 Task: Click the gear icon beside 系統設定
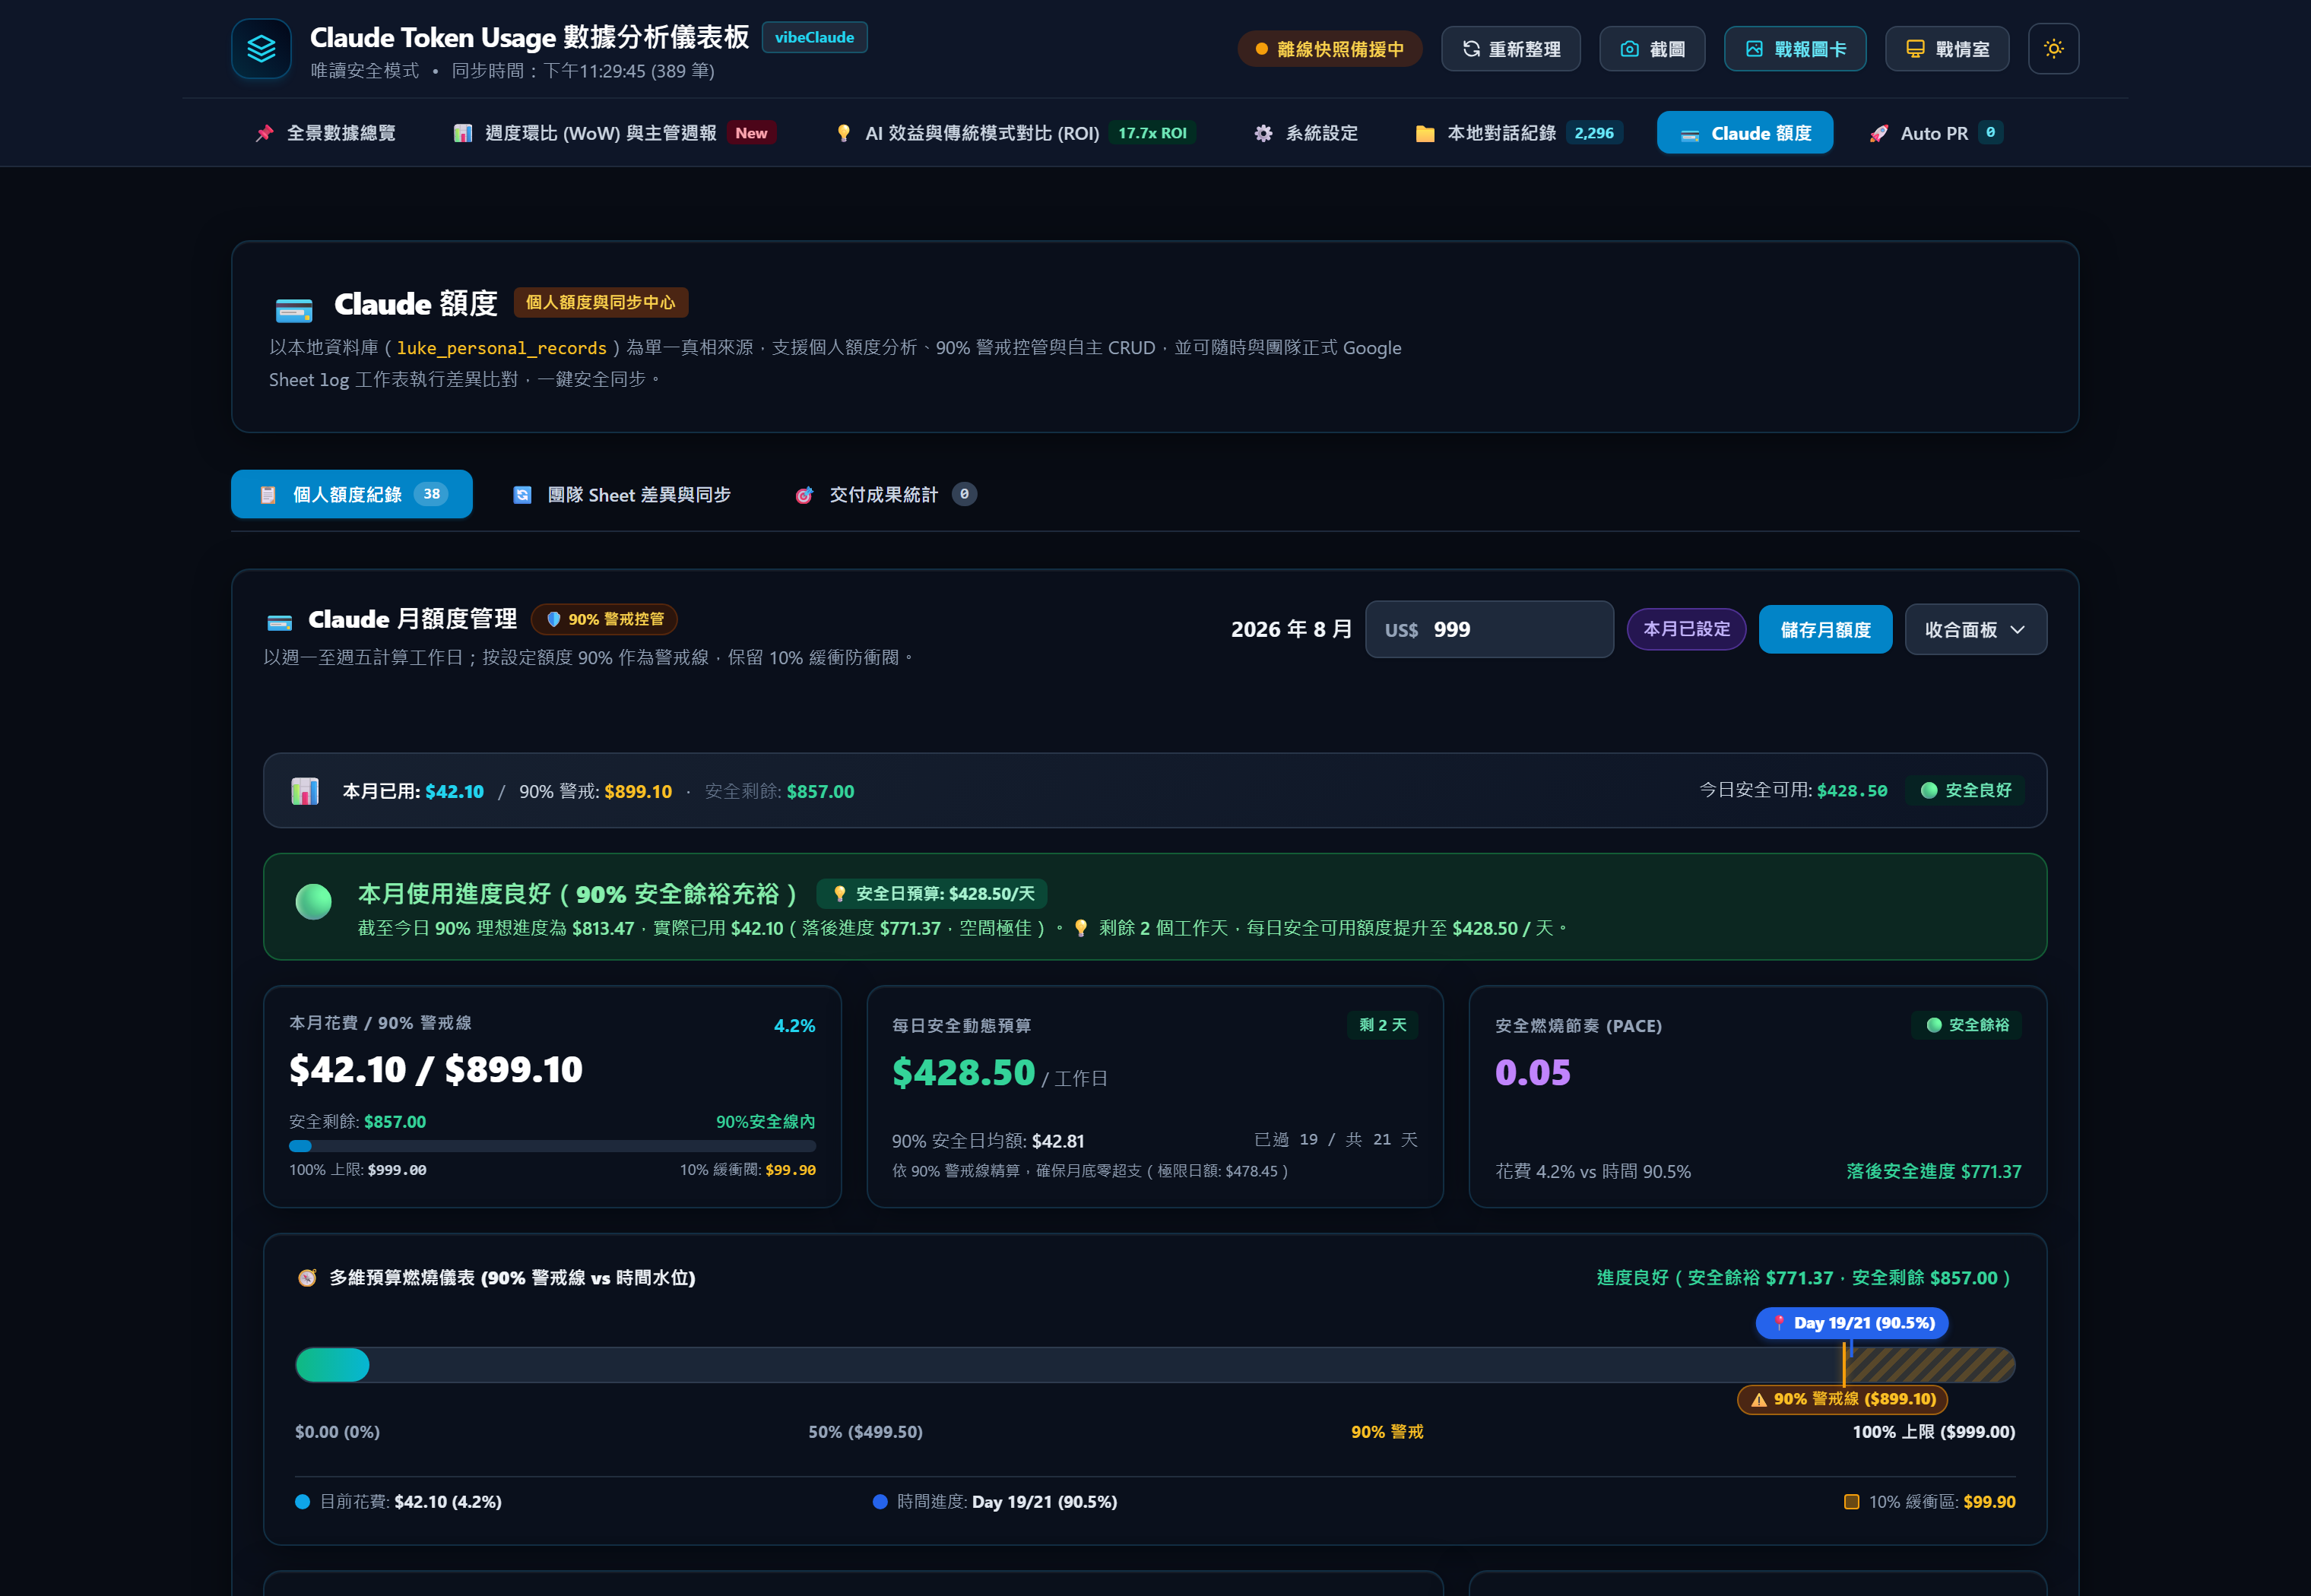(1264, 133)
